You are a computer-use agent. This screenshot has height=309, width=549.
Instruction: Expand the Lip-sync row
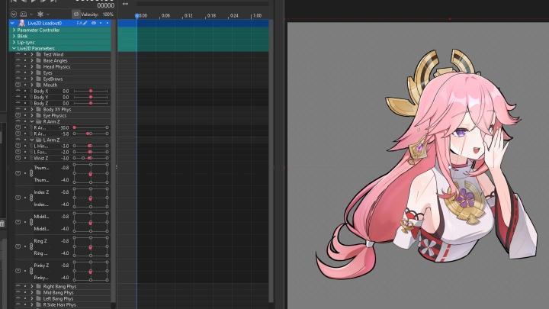[14, 43]
